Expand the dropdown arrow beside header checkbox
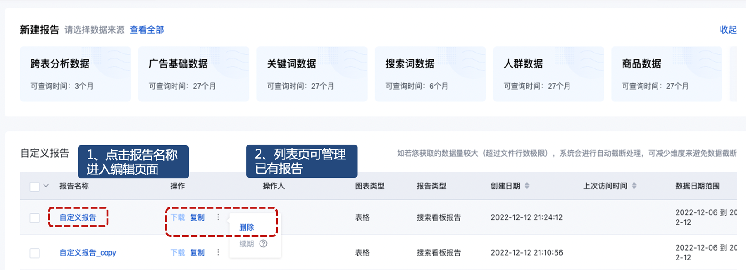 point(46,186)
